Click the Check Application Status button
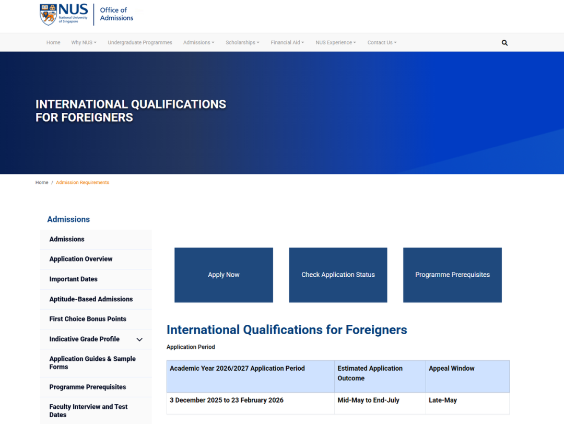 point(338,275)
